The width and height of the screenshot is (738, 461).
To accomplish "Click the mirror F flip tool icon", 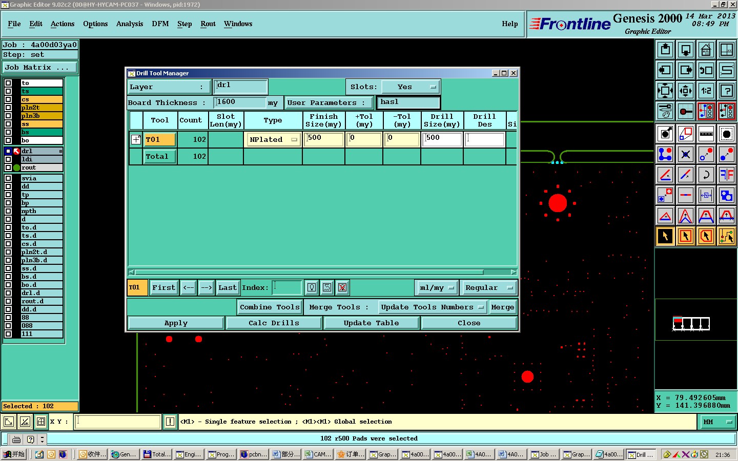I will pyautogui.click(x=726, y=175).
